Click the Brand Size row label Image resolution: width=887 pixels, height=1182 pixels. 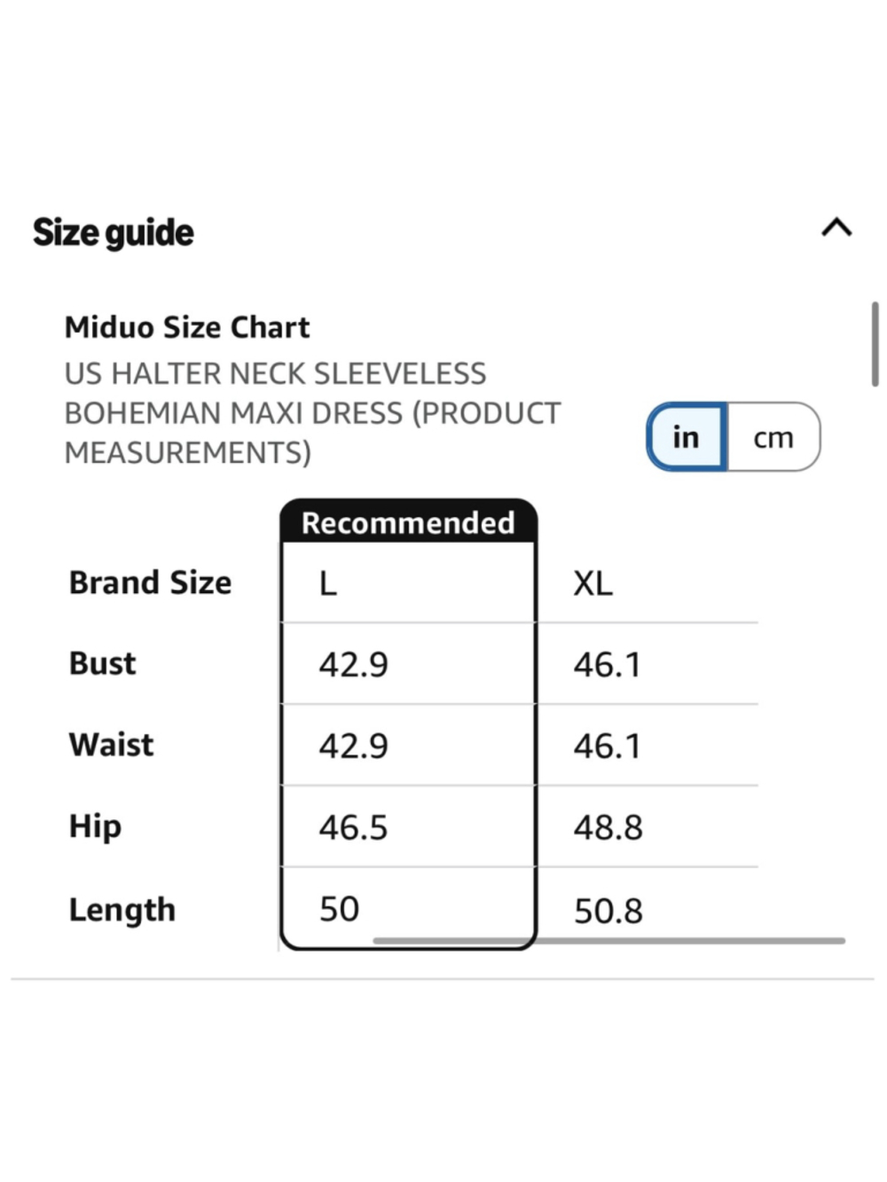pyautogui.click(x=151, y=583)
